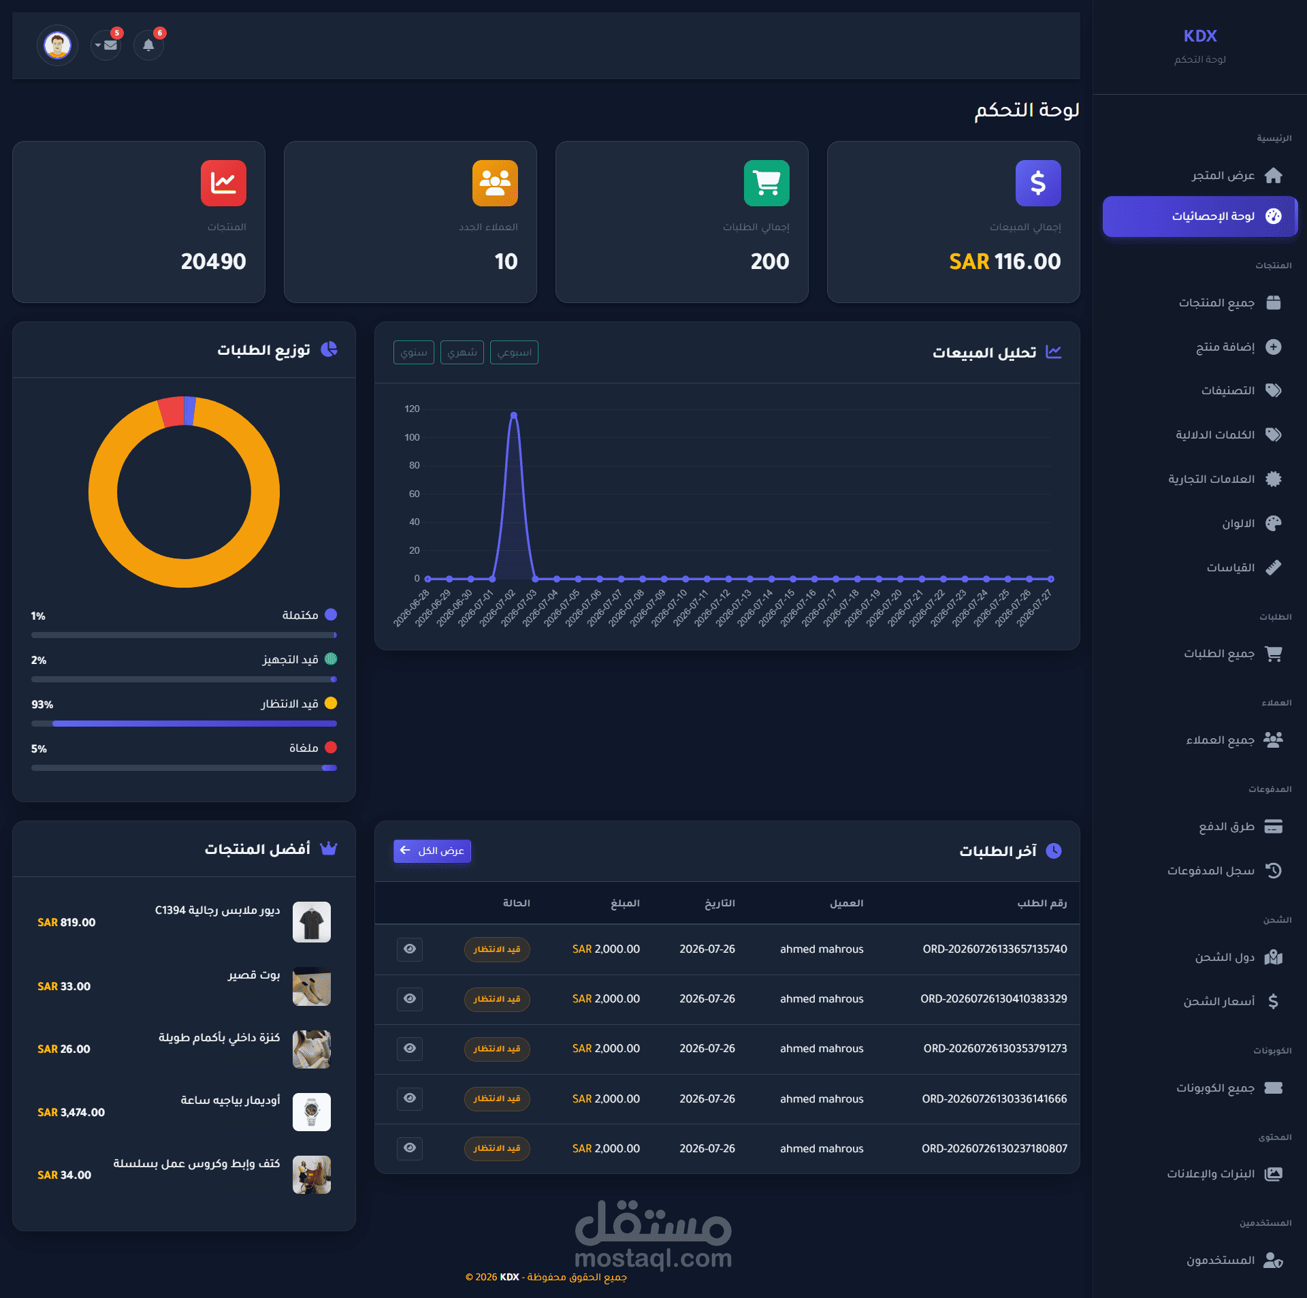View order ORD-20260726133657135740 via eye icon
The image size is (1307, 1298).
[410, 949]
